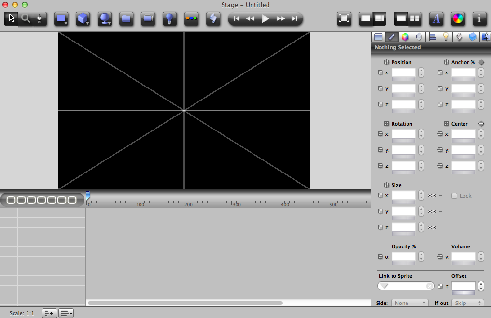Click the expand timeline rows button
Viewport: 491px width, 318px height.
(66, 313)
